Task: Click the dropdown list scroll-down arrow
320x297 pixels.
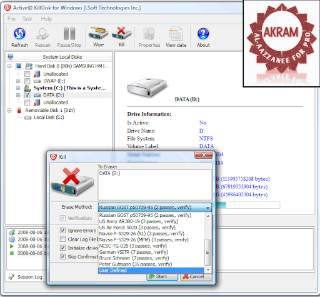Action: click(208, 270)
